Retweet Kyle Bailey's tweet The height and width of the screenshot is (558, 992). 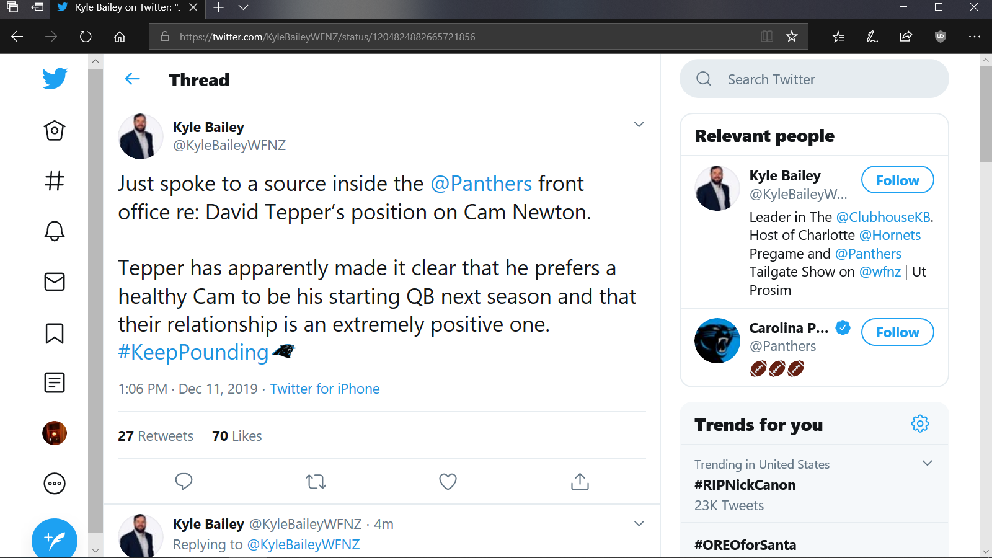coord(316,481)
